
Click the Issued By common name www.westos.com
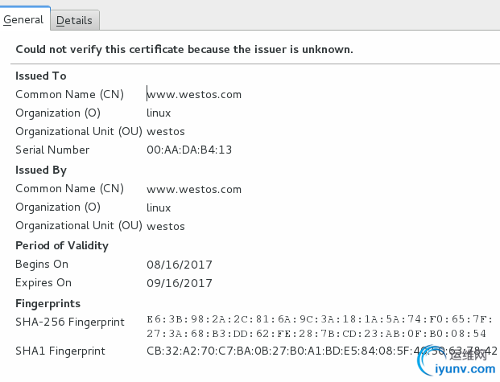[x=194, y=190]
